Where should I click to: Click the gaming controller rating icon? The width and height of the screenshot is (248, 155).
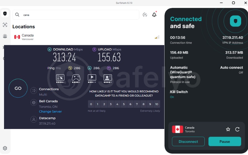(76, 78)
